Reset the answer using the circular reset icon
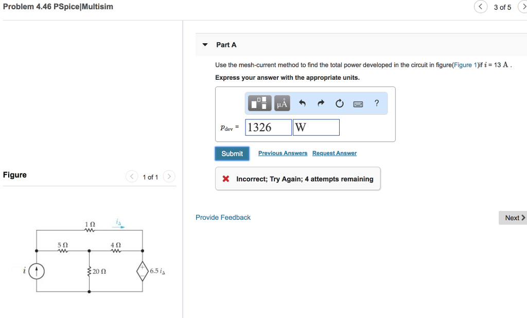The width and height of the screenshot is (527, 318). (x=339, y=103)
